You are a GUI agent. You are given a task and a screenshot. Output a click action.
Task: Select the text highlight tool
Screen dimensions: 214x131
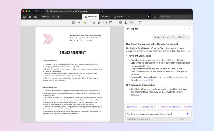[73, 23]
